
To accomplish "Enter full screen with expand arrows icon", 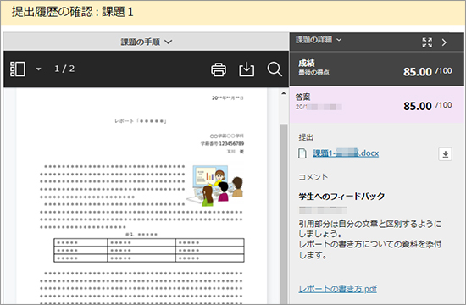I will click(x=427, y=42).
